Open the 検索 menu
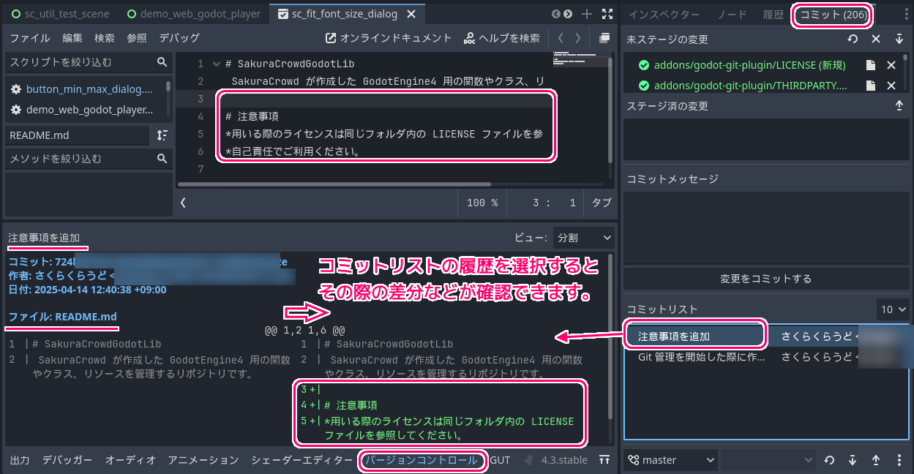This screenshot has width=914, height=474. click(105, 38)
